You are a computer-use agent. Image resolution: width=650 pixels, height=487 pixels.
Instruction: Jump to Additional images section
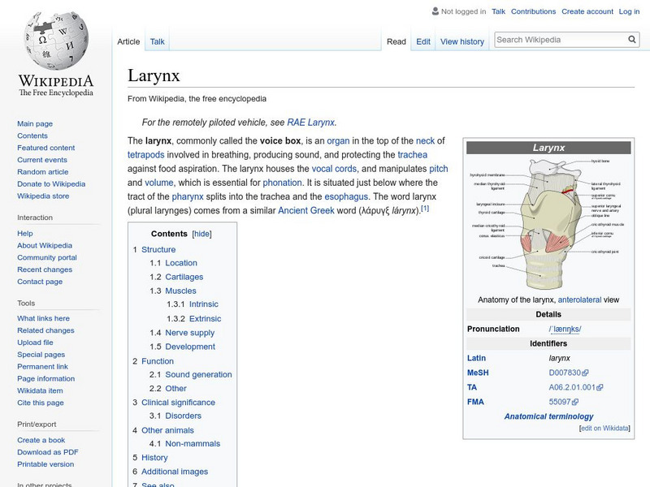point(175,472)
